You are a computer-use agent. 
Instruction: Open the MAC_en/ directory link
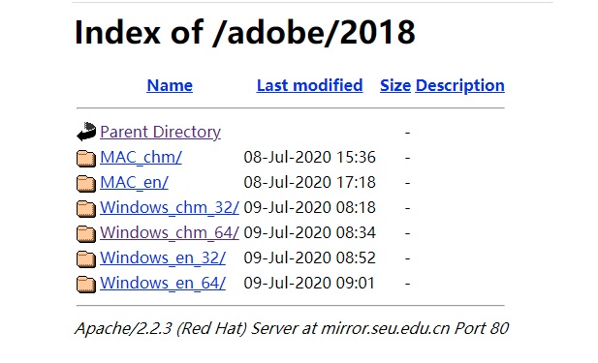134,182
